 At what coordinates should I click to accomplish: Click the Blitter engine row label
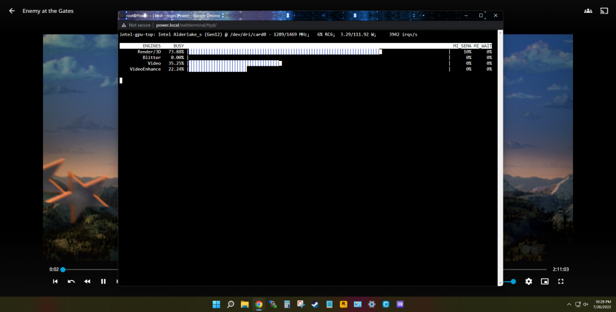pyautogui.click(x=152, y=57)
